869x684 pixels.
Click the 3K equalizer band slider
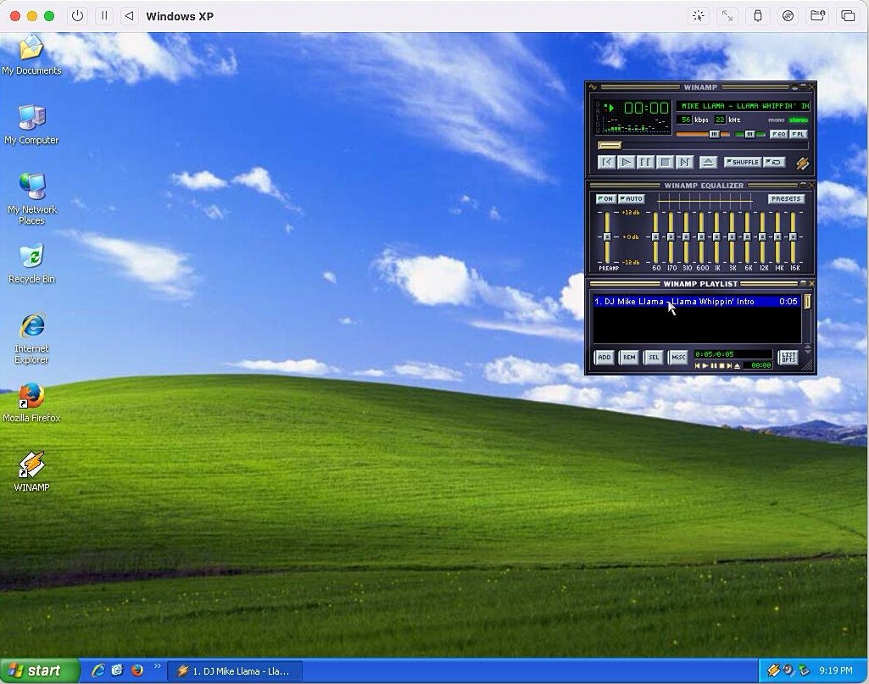click(x=733, y=237)
